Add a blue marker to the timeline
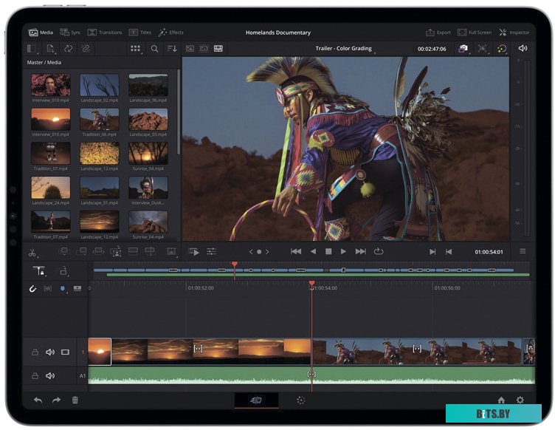 [x=63, y=289]
